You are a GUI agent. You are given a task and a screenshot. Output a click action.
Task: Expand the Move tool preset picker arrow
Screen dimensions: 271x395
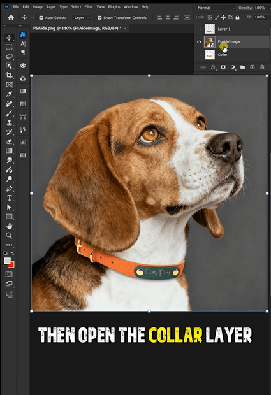click(x=33, y=18)
